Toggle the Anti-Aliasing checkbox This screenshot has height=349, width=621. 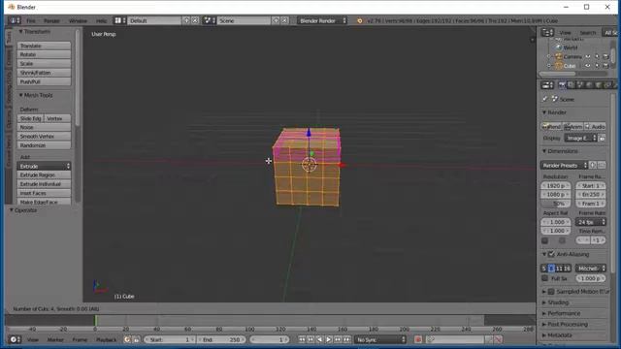[x=551, y=254]
